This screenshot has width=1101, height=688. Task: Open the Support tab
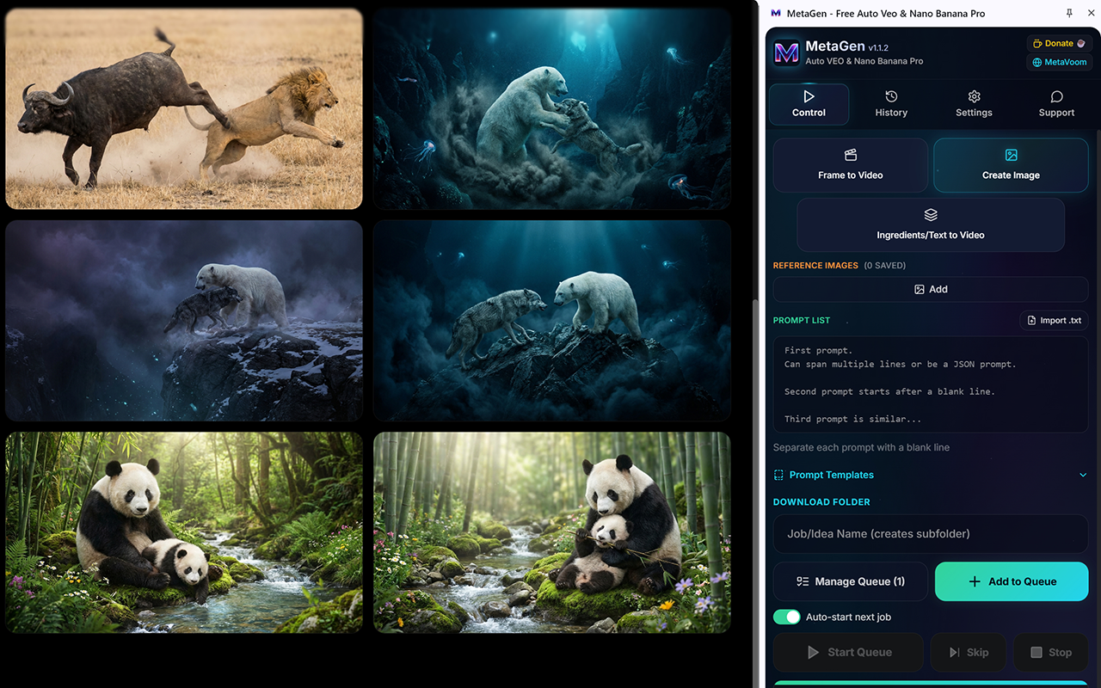pyautogui.click(x=1056, y=104)
